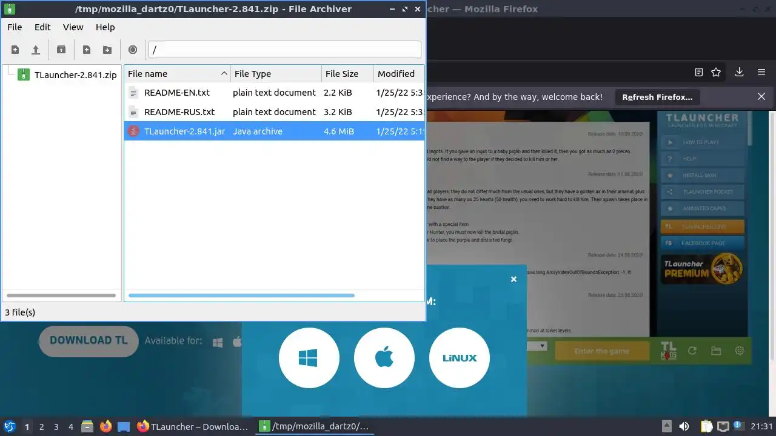This screenshot has width=776, height=436.
Task: Click tree pane horizontal scrollbar
Action: (61, 296)
